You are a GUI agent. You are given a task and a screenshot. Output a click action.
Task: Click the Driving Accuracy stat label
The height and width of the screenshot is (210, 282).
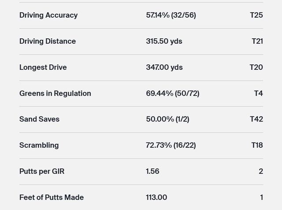point(48,15)
